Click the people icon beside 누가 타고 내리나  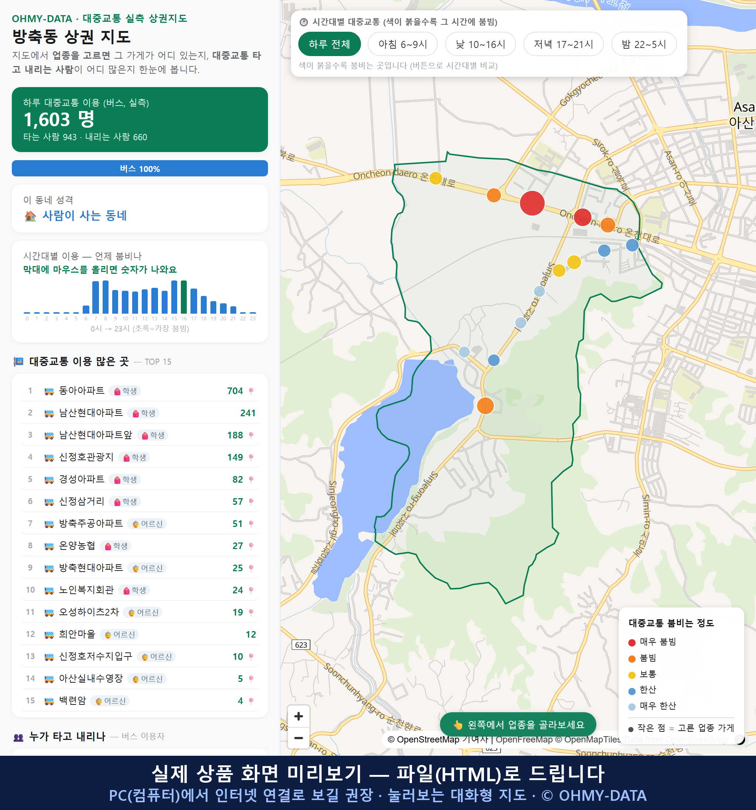point(18,737)
